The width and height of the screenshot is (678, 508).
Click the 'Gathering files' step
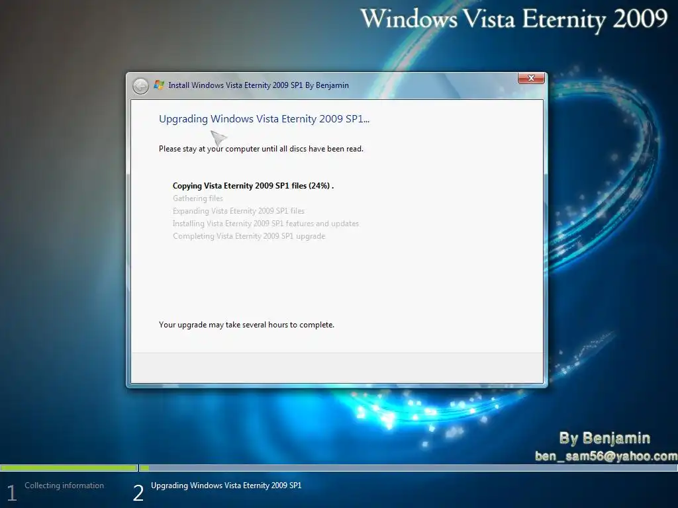tap(197, 198)
